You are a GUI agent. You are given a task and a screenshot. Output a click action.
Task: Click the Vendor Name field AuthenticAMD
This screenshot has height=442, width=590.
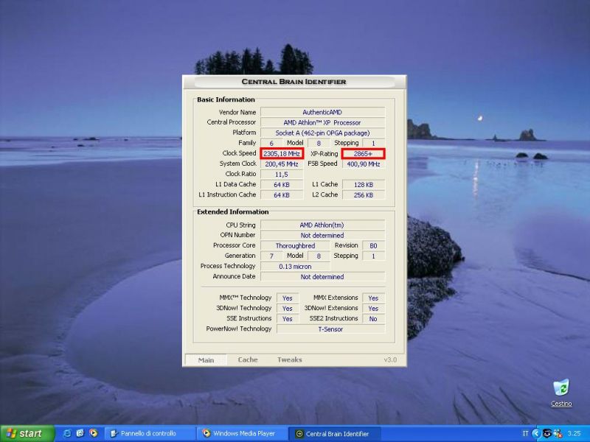(322, 112)
